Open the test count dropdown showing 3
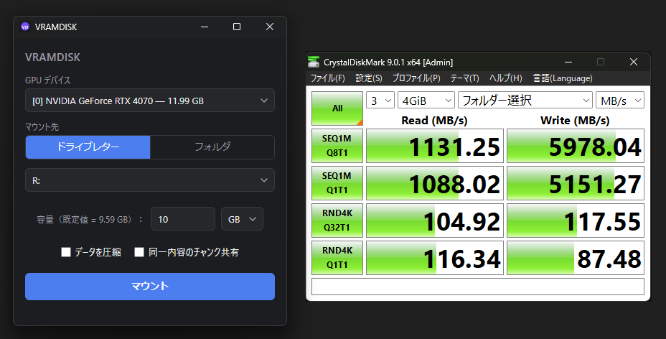 pyautogui.click(x=380, y=101)
